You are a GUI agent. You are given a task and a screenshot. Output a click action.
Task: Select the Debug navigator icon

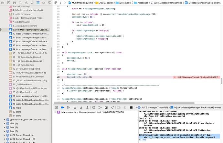coord(38,3)
